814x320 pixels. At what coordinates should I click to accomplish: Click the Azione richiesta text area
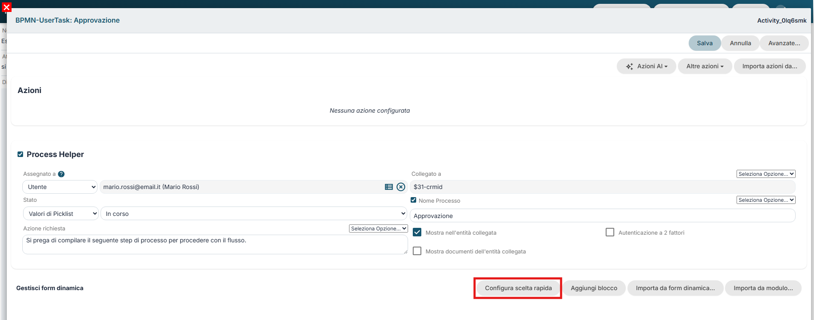click(215, 244)
